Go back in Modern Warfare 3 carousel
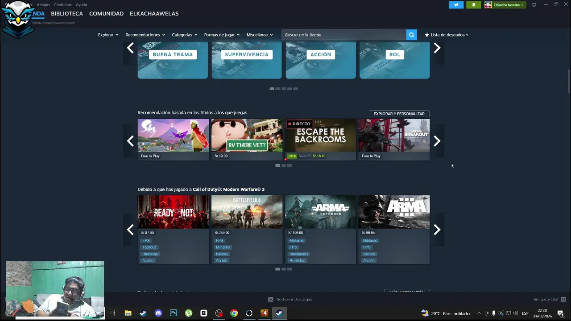This screenshot has height=321, width=571. 130,230
